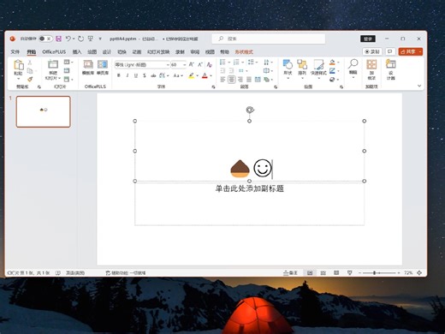Image resolution: width=445 pixels, height=334 pixels.
Task: Click the Cut scissors icon
Action: (x=30, y=63)
